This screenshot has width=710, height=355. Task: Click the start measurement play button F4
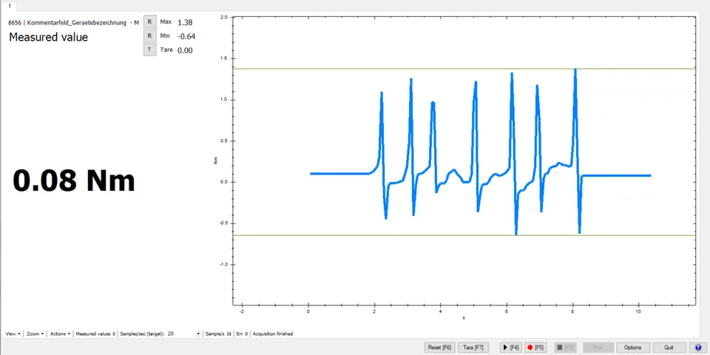pyautogui.click(x=510, y=348)
